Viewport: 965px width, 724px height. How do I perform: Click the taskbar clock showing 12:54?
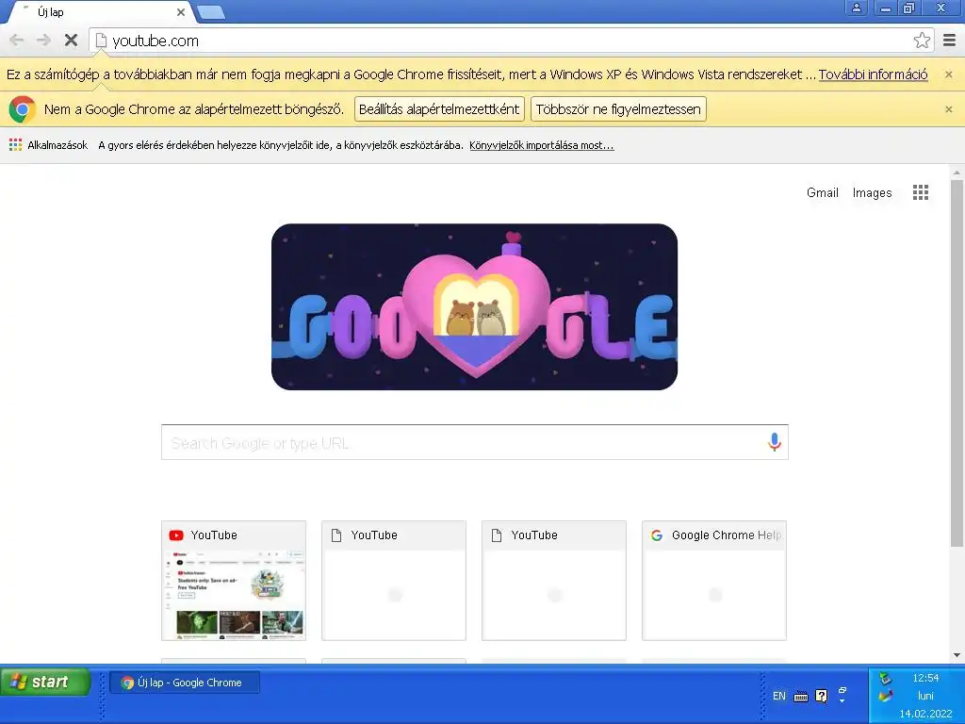point(925,678)
